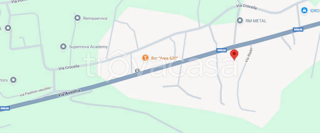Click the partially visible marker at left edge
Viewport: 320px width, 133px height.
(x=8, y=28)
